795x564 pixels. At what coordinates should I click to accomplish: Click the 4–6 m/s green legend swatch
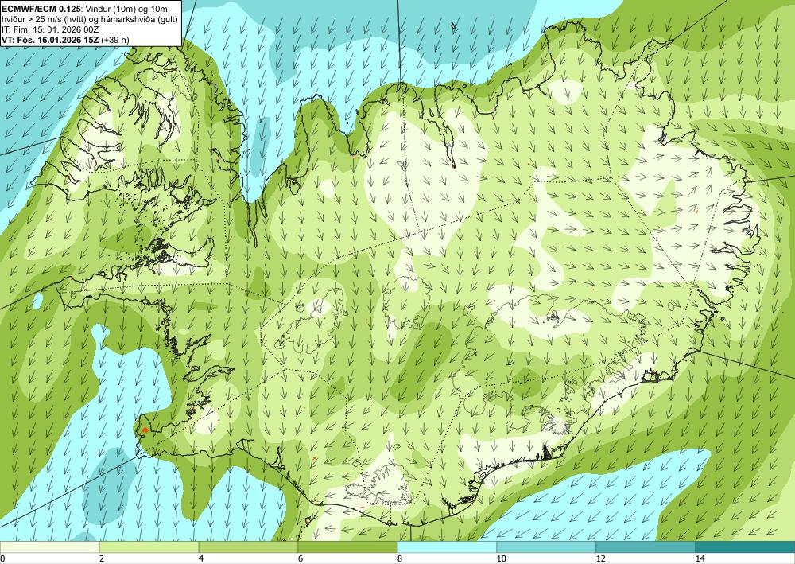pos(248,547)
